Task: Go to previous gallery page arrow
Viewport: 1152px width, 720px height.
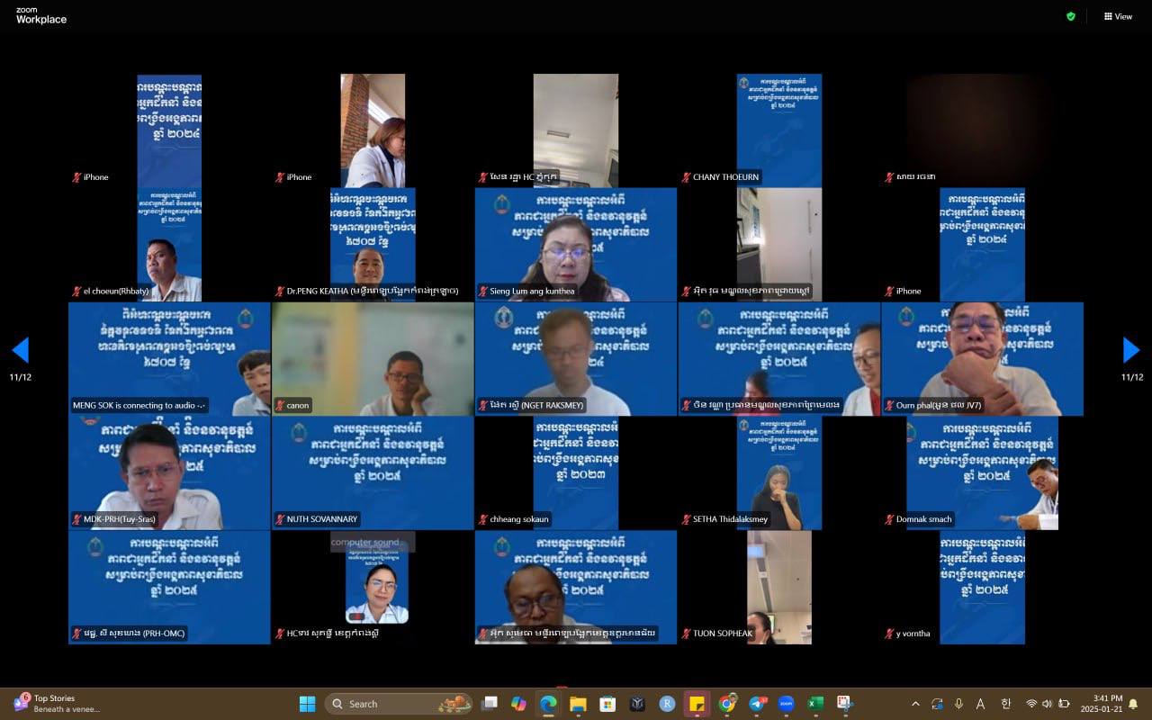Action: (20, 350)
